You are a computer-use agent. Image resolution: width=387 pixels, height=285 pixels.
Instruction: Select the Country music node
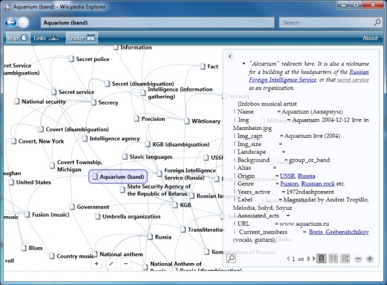[72, 256]
